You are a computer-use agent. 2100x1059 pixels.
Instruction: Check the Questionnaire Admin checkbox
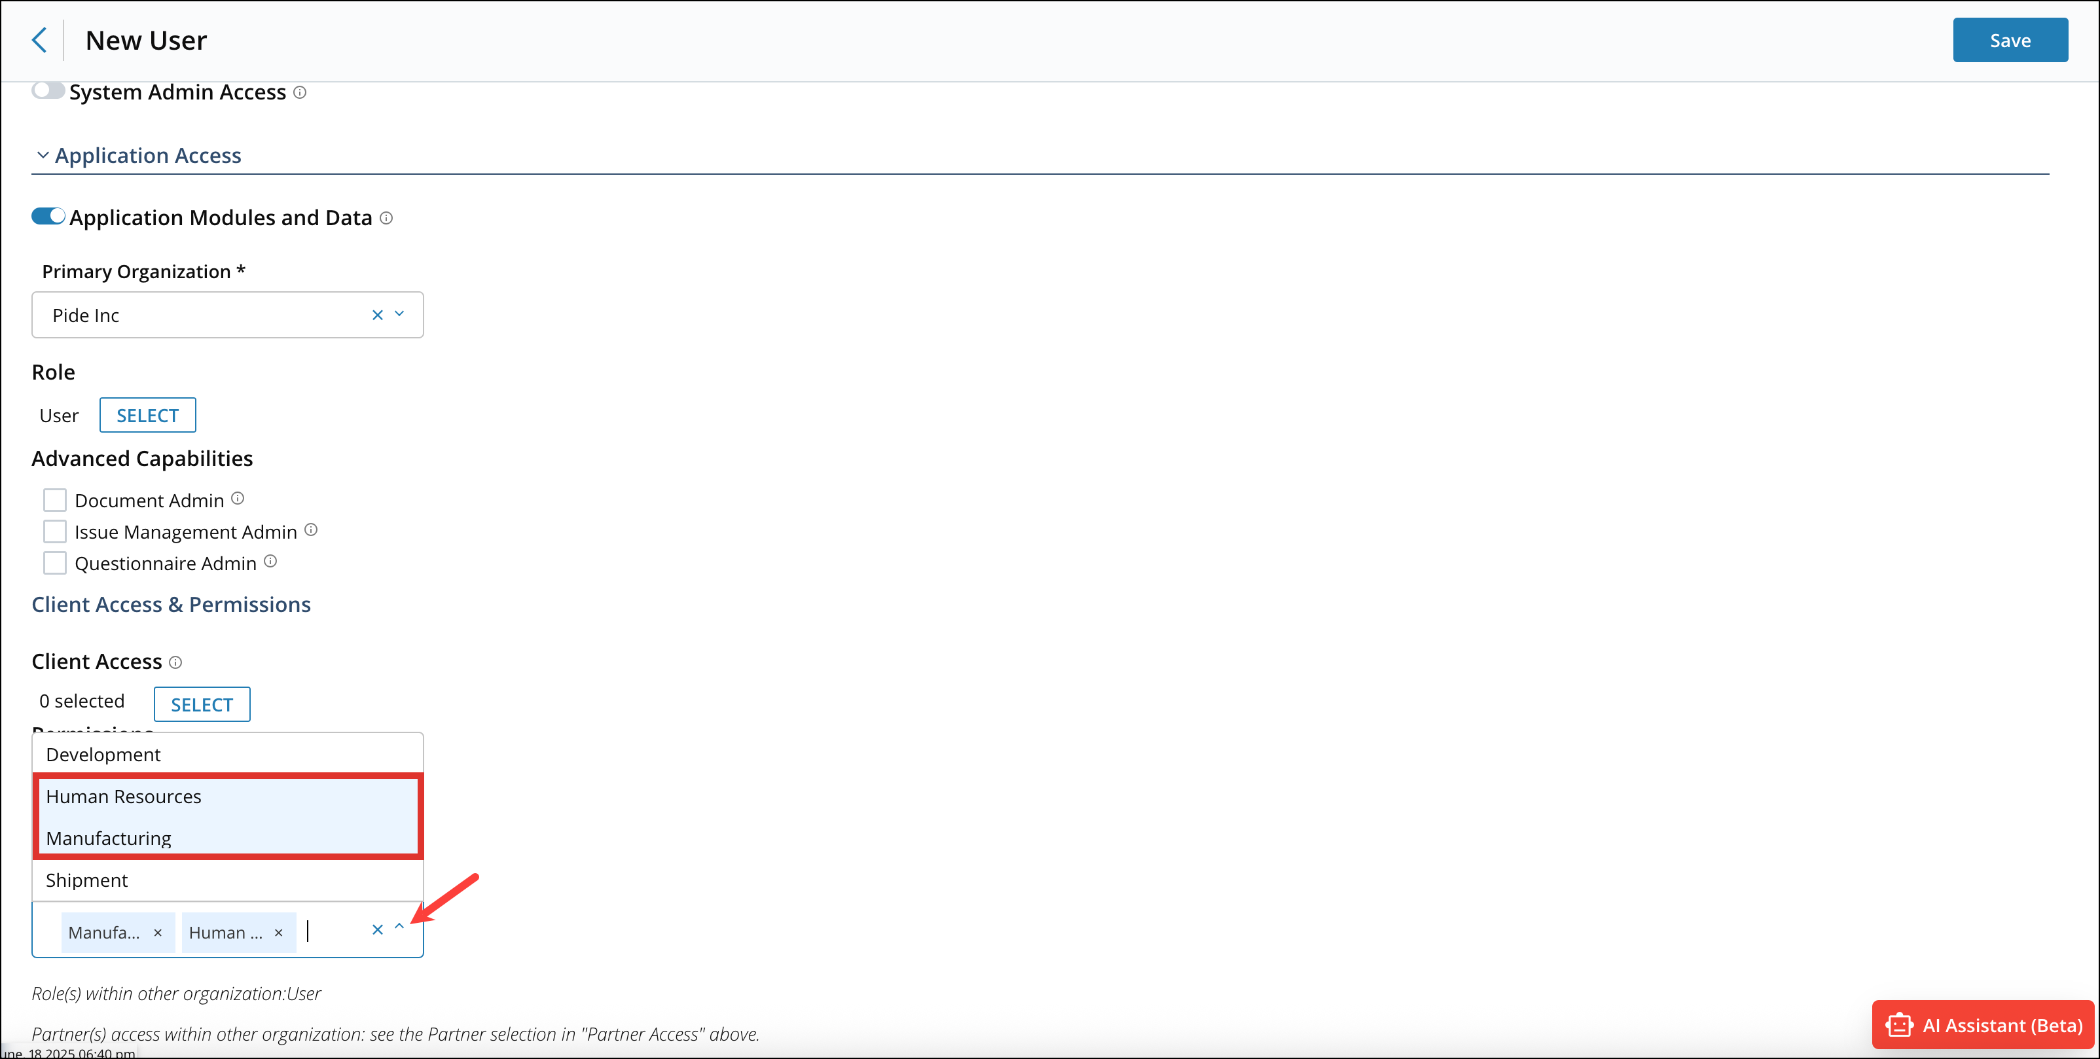coord(54,562)
